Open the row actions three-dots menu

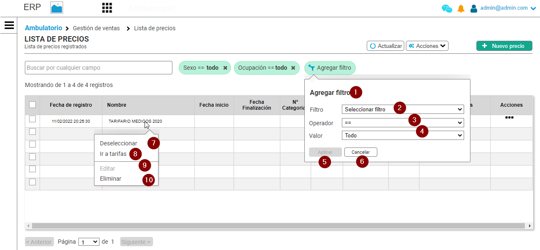click(509, 118)
